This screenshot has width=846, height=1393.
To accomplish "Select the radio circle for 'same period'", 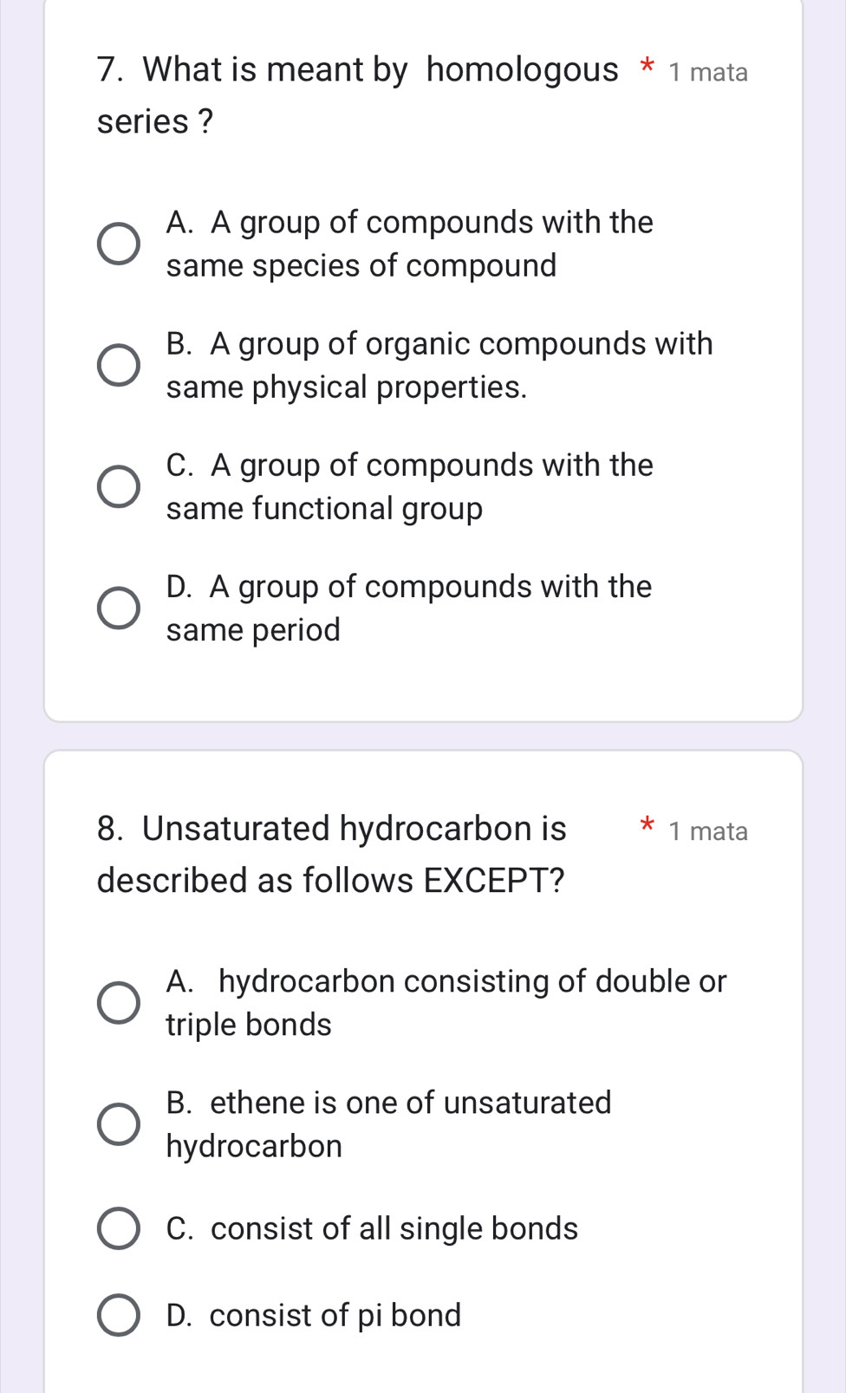I will tap(118, 609).
